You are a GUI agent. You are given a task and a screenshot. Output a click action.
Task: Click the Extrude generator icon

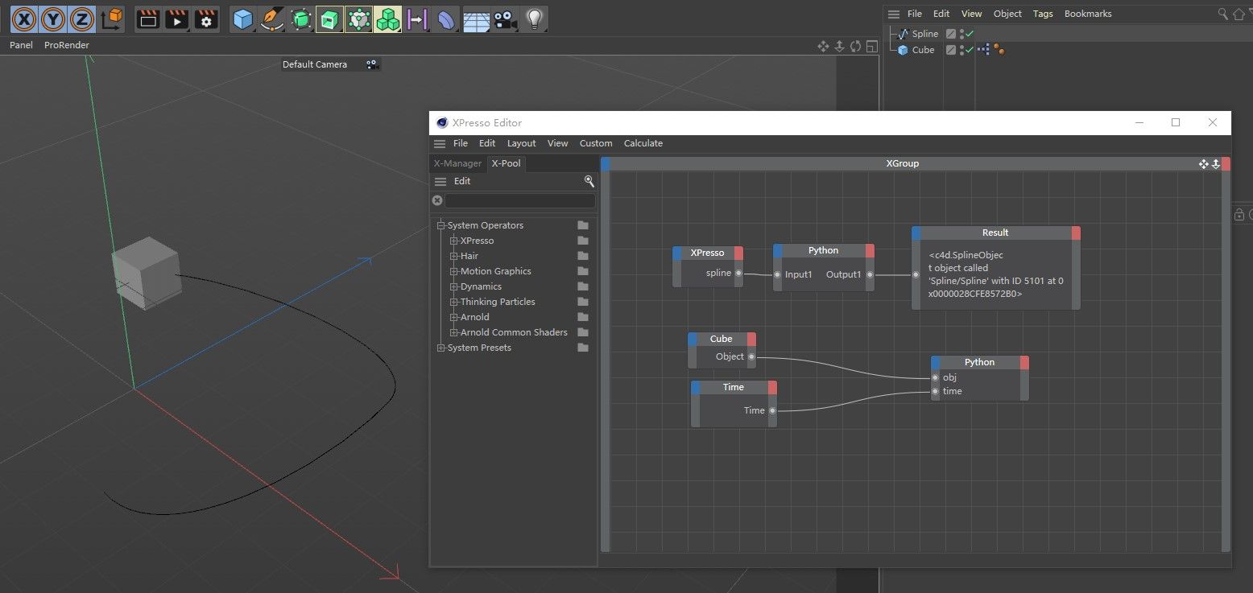click(x=329, y=19)
